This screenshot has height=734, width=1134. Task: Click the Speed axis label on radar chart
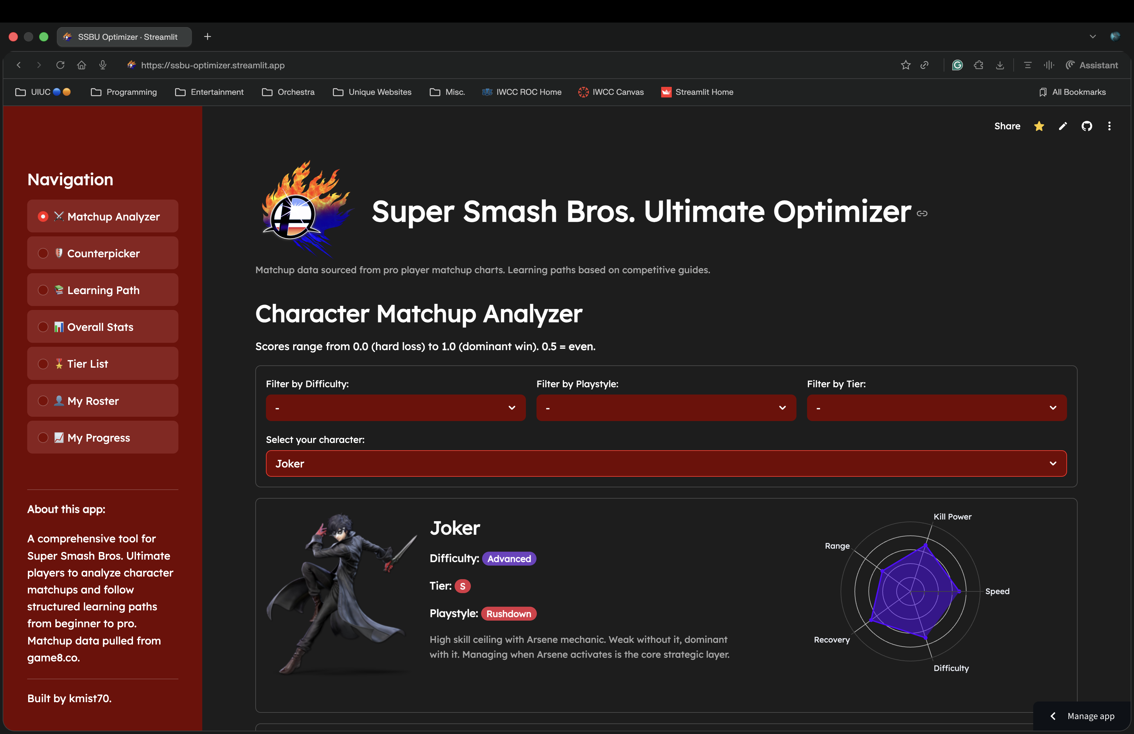coord(997,591)
